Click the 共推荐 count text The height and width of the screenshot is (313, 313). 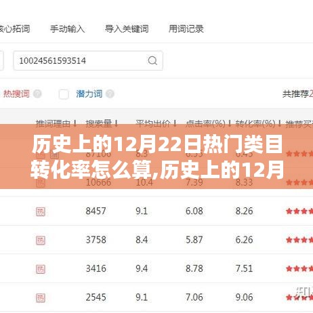[x=297, y=93]
